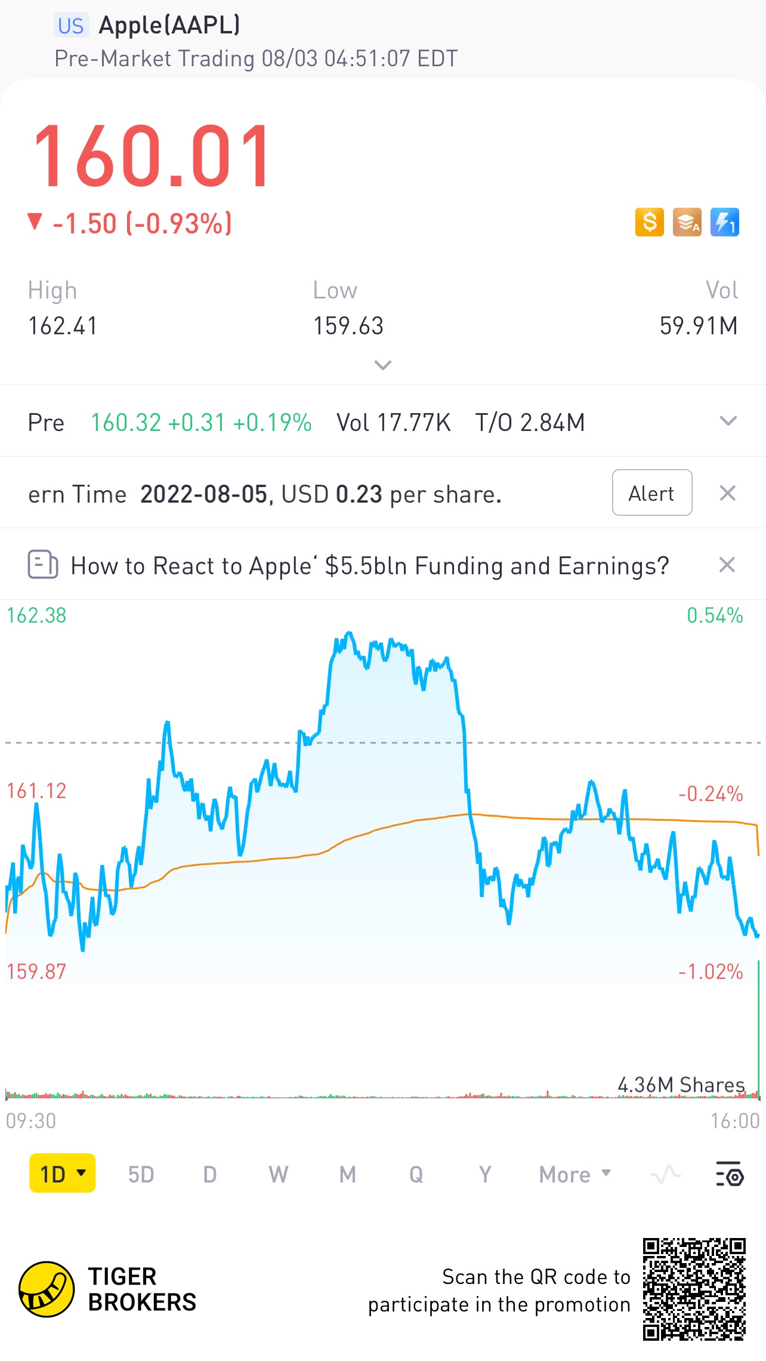Image resolution: width=766 pixels, height=1361 pixels.
Task: Open the 1D timeframe dropdown
Action: 63,1174
